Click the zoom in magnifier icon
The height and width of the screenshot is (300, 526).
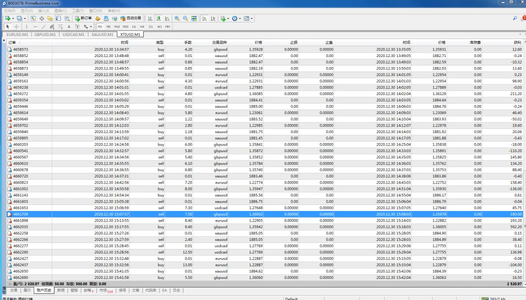177,18
